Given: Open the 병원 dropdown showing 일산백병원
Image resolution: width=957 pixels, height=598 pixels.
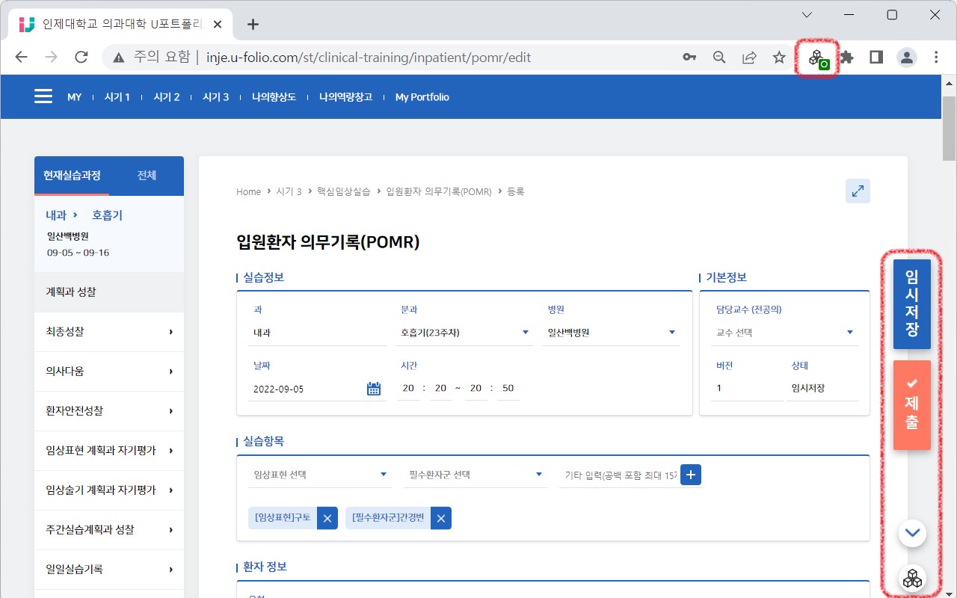Looking at the screenshot, I should (612, 333).
